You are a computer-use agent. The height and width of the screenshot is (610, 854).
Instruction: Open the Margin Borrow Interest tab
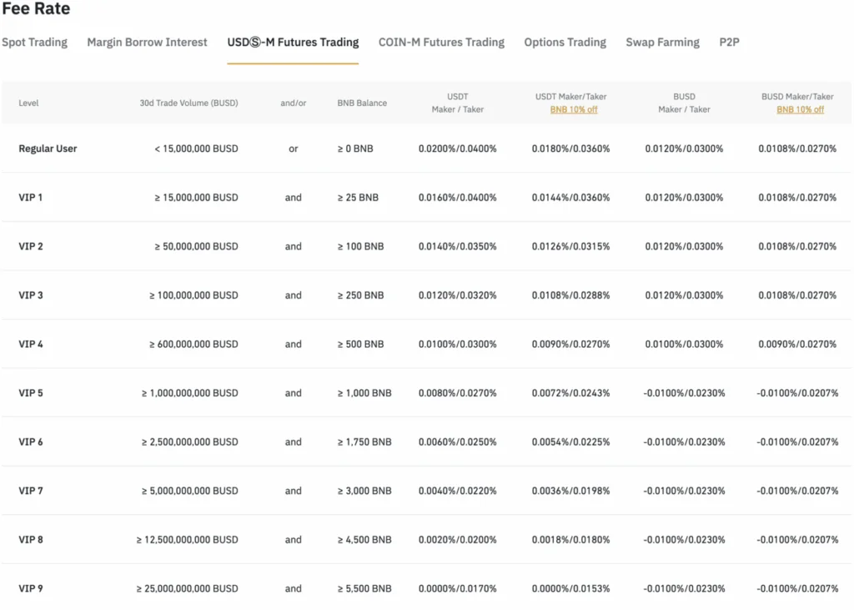[147, 42]
